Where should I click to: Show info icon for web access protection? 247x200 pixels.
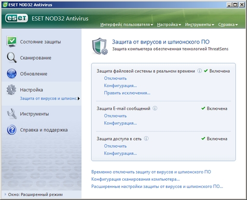146,138
